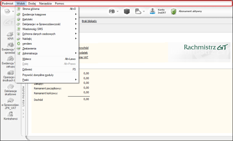233x141 pixels.
Task: Expand Naklejki submenu arrow
Action: coord(76,38)
